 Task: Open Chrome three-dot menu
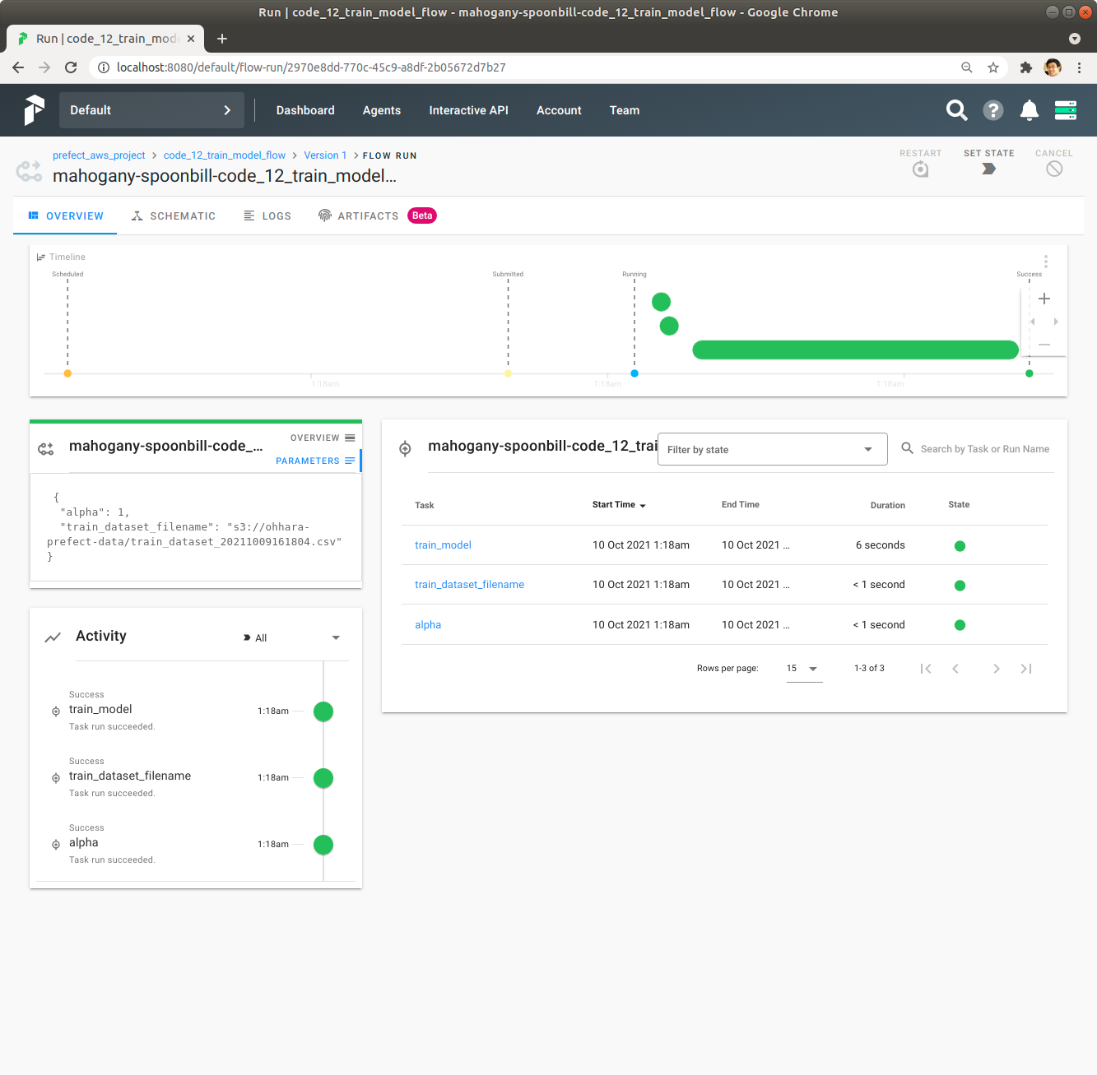pyautogui.click(x=1079, y=67)
